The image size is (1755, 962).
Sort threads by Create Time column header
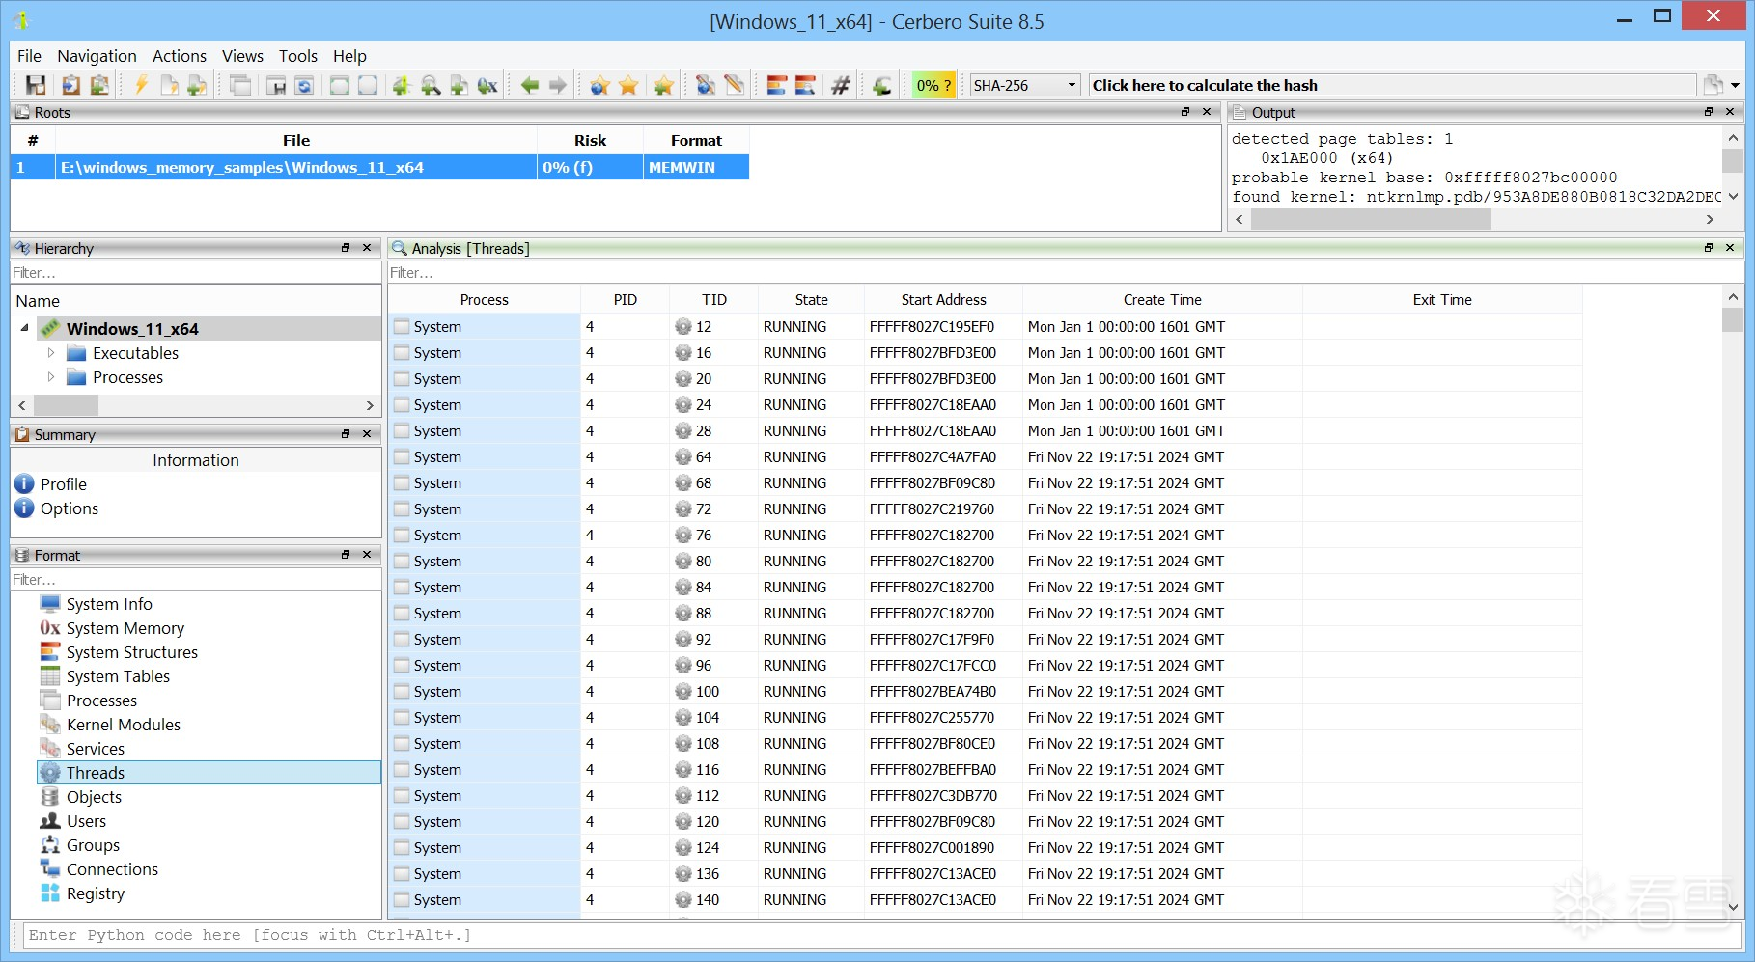tap(1162, 299)
